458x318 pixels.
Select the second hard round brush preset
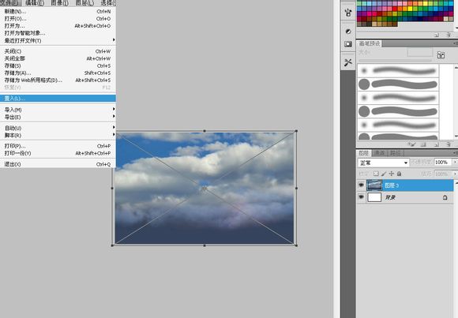(x=398, y=111)
